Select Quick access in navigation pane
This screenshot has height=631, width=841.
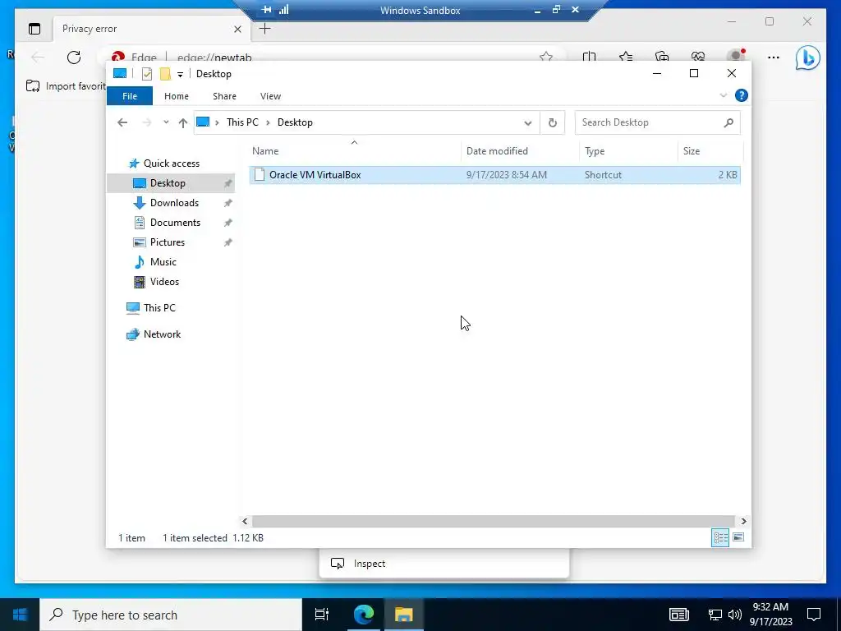point(171,164)
